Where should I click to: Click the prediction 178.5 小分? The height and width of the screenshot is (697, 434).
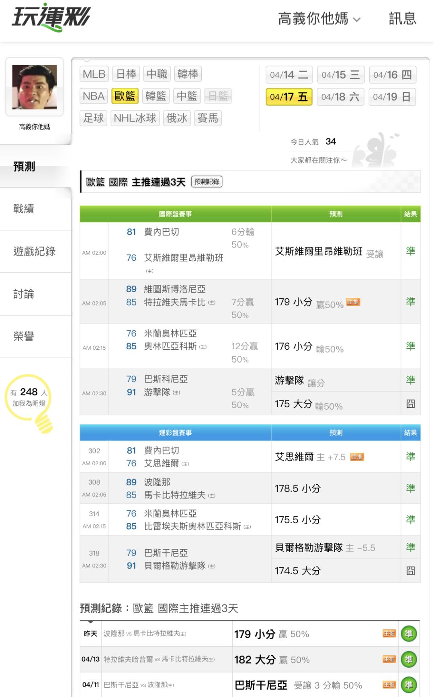click(x=298, y=489)
